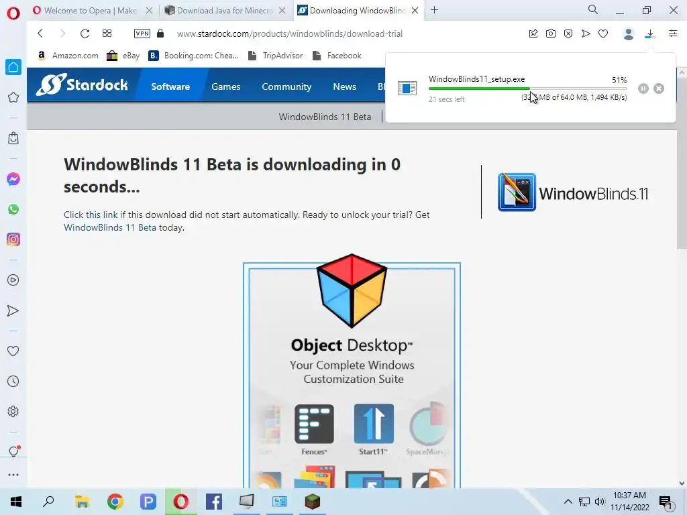
Task: Open Bookmarks star in sidebar
Action: point(13,97)
